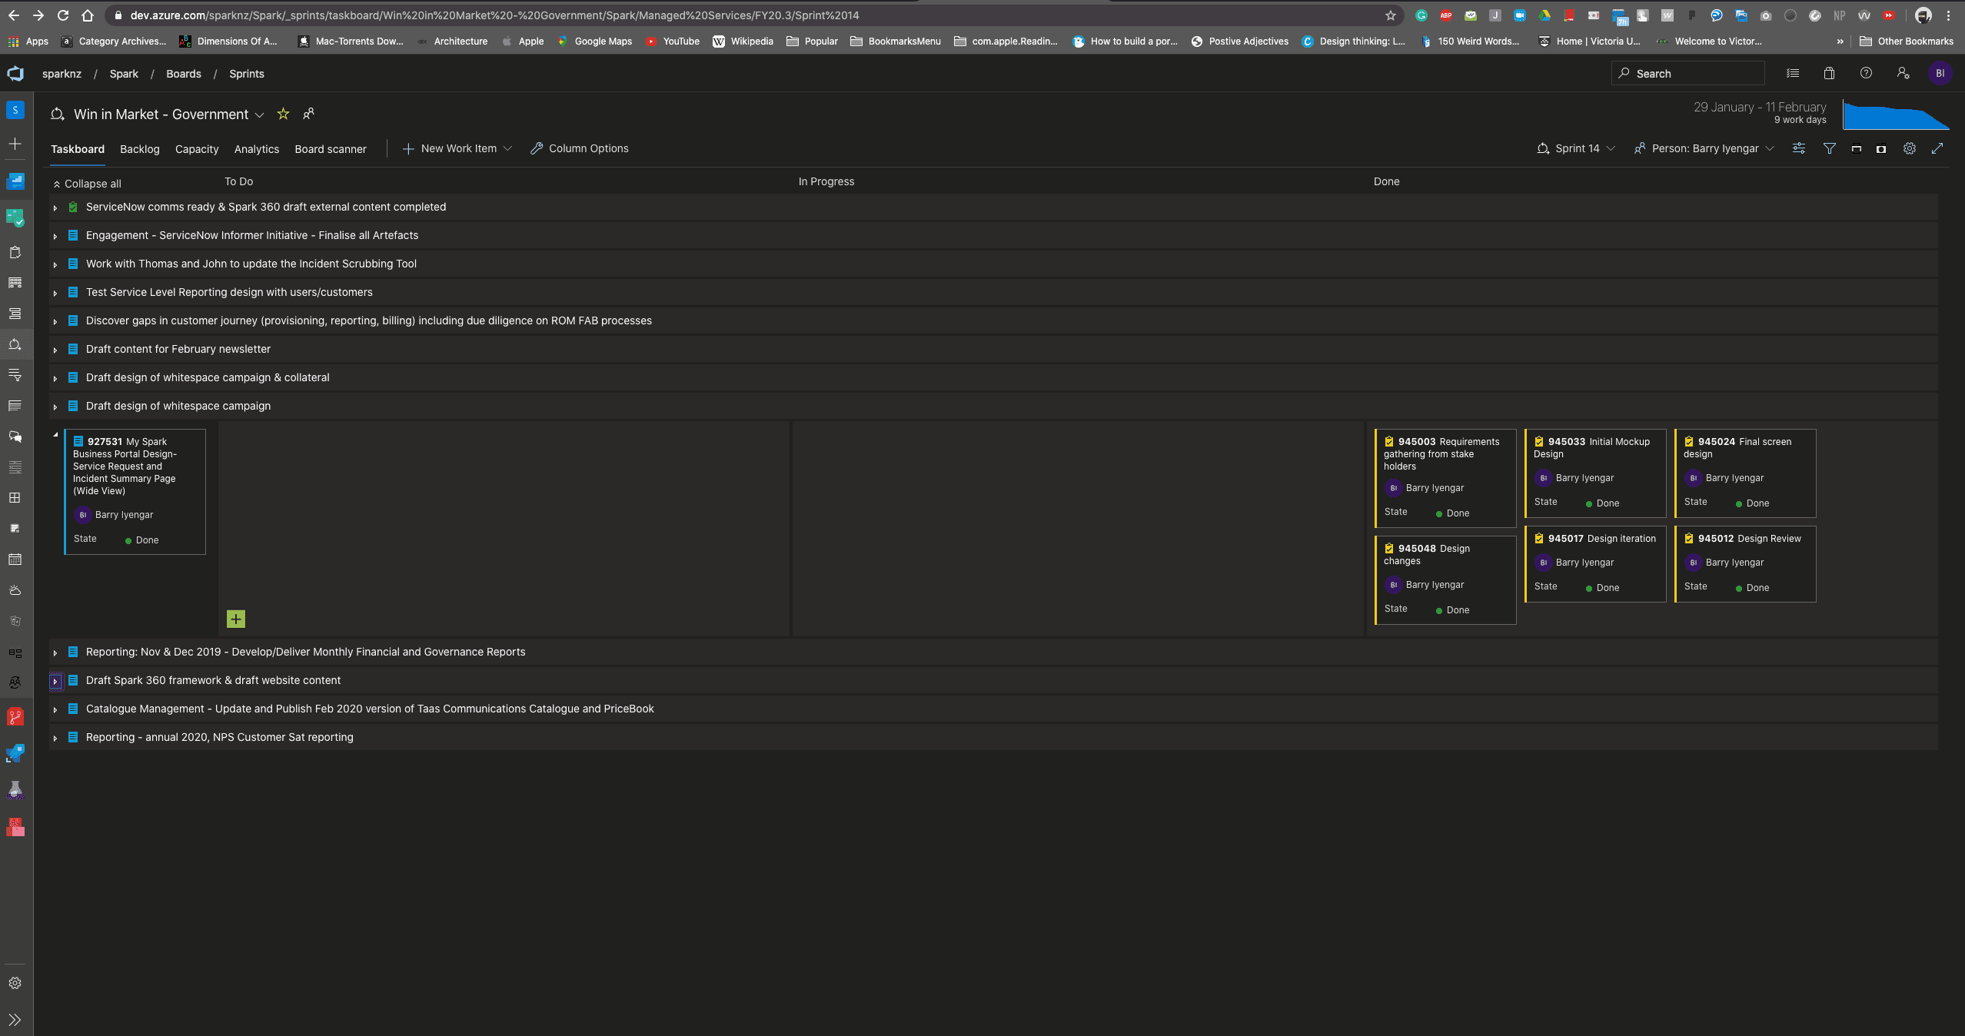This screenshot has height=1036, width=1965.
Task: Click the Adblock Plus extension icon
Action: click(x=1446, y=15)
